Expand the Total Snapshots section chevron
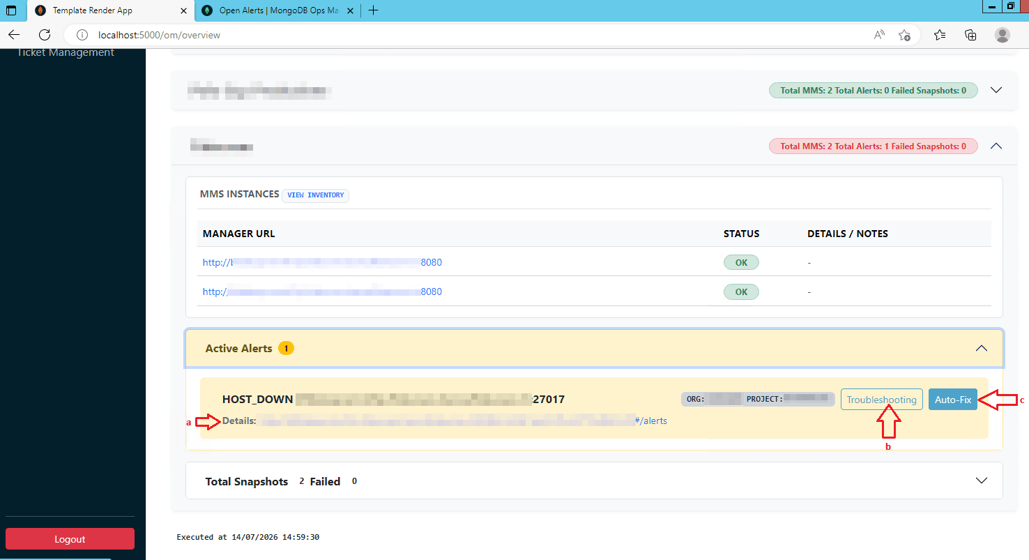Image resolution: width=1029 pixels, height=560 pixels. tap(982, 480)
